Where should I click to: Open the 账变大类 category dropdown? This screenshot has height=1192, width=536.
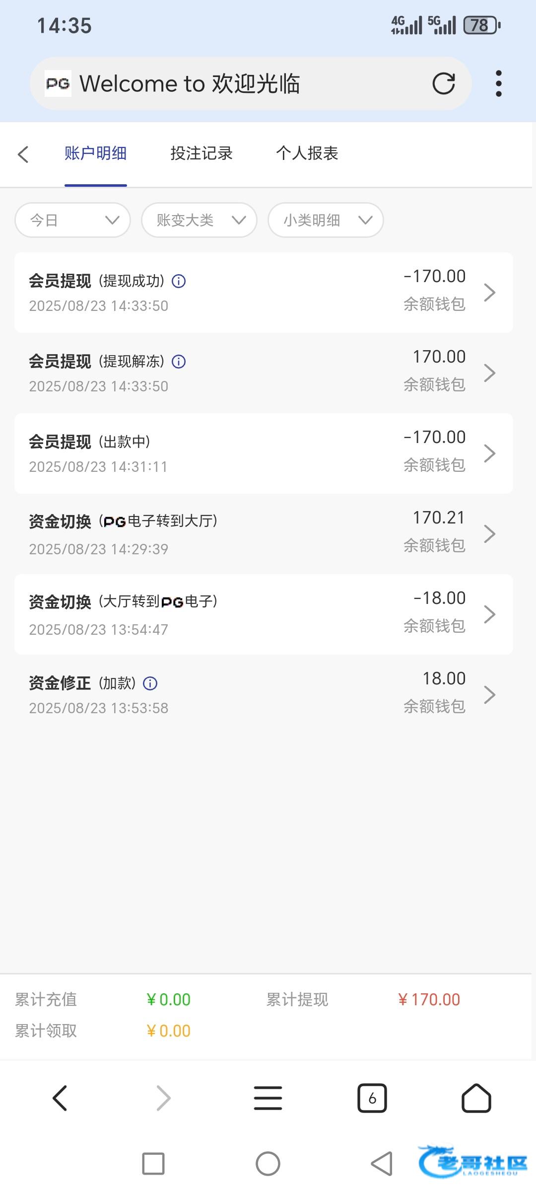(x=199, y=220)
